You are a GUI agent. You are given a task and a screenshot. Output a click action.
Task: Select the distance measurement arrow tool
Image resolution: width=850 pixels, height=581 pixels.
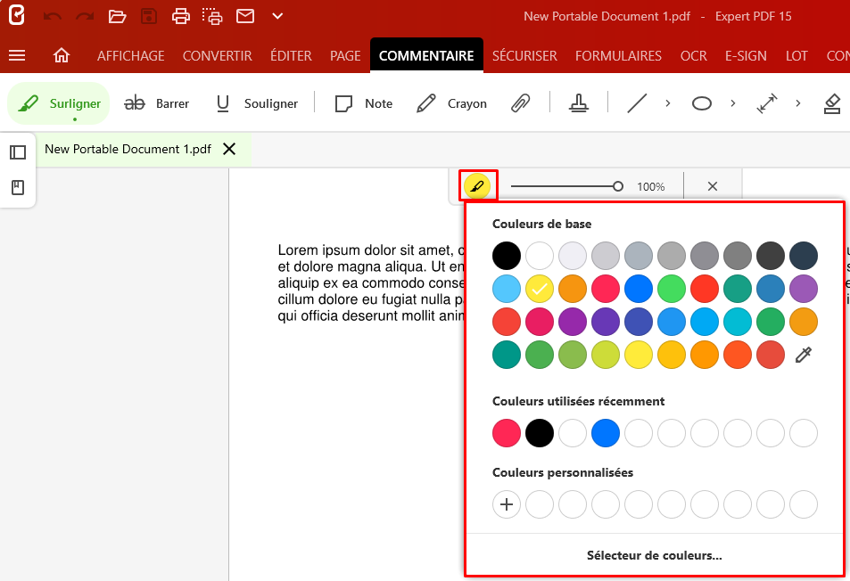click(x=766, y=102)
